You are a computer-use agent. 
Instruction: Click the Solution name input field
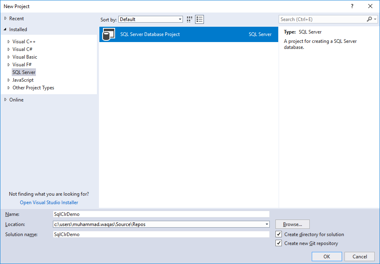tap(161, 234)
